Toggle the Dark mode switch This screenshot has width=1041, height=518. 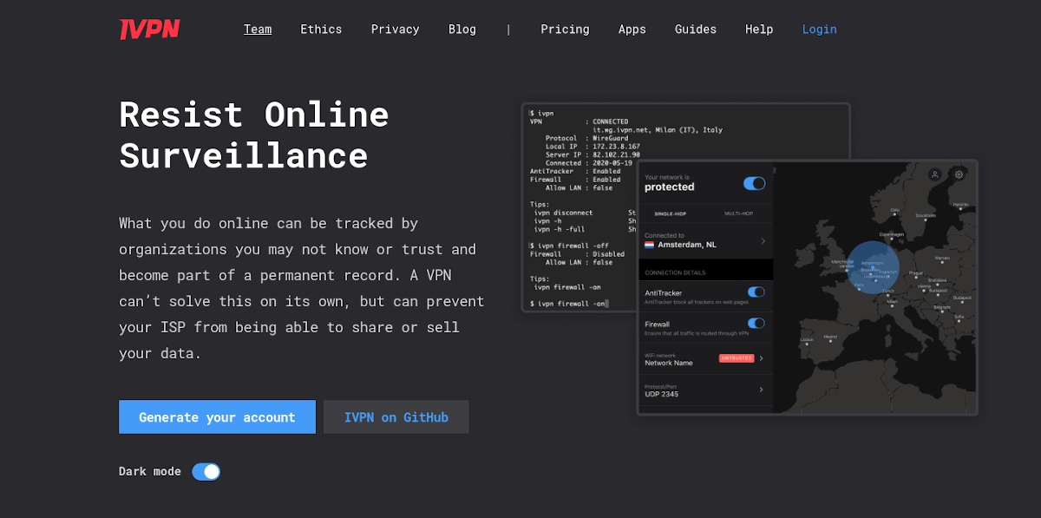click(x=206, y=472)
